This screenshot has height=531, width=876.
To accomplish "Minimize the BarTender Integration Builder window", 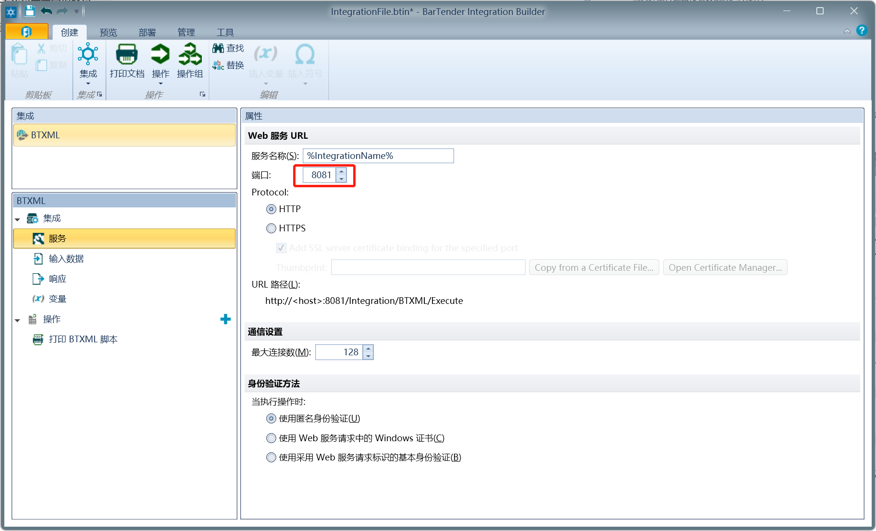I will pos(787,11).
